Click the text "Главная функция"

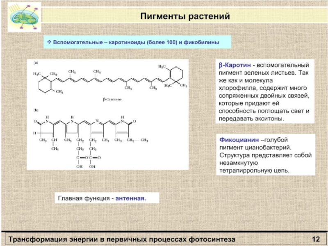click(84, 198)
